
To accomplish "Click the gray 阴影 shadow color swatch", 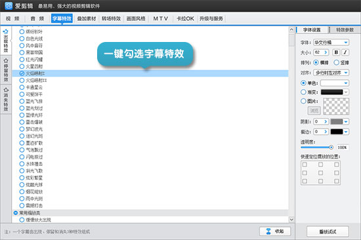I will 337,121.
